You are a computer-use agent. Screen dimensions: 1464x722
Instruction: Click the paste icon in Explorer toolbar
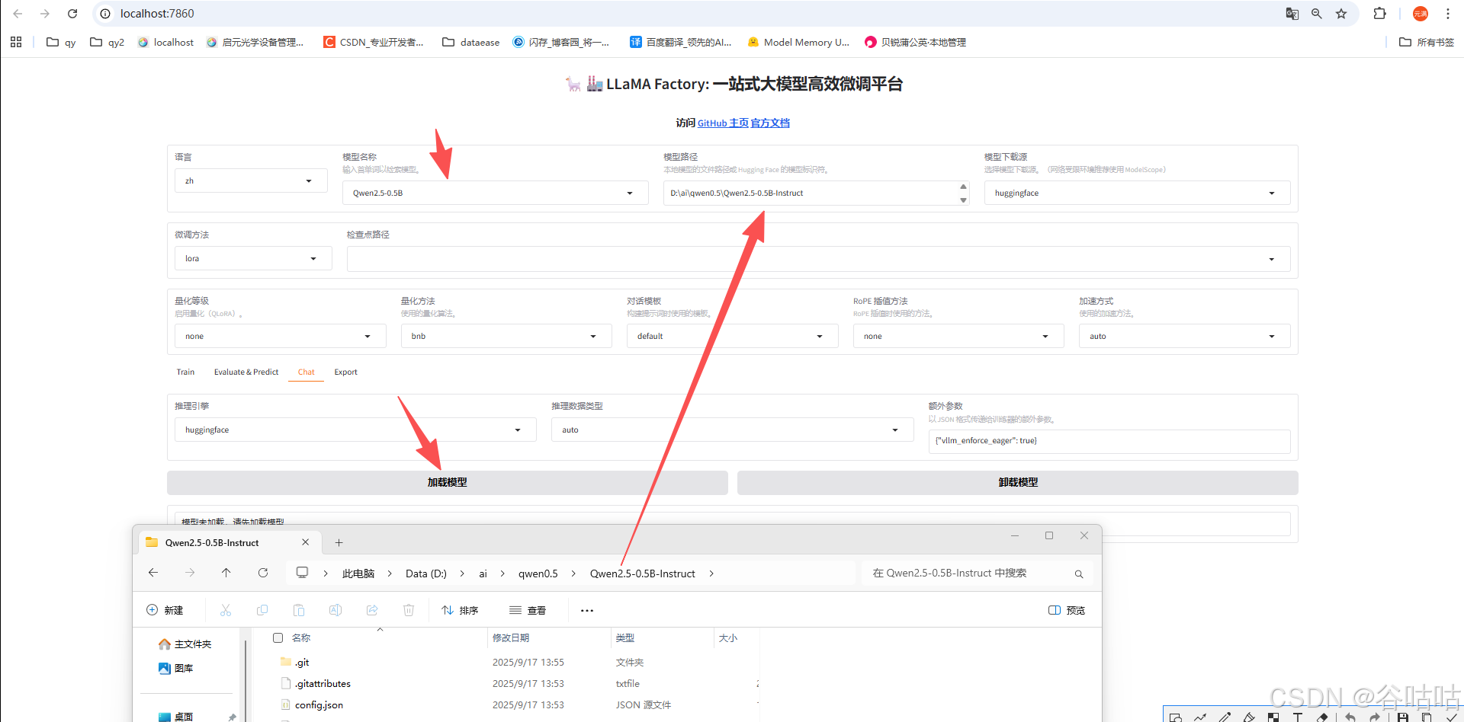click(x=299, y=610)
